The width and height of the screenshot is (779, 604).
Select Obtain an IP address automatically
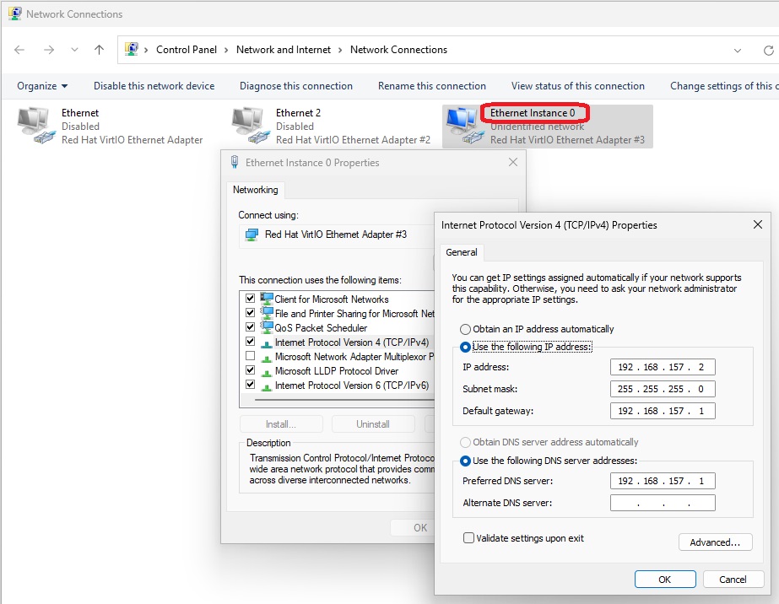click(465, 329)
